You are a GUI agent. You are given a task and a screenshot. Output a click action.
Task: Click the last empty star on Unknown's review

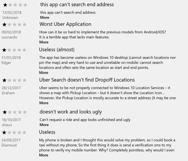[x=25, y=5]
